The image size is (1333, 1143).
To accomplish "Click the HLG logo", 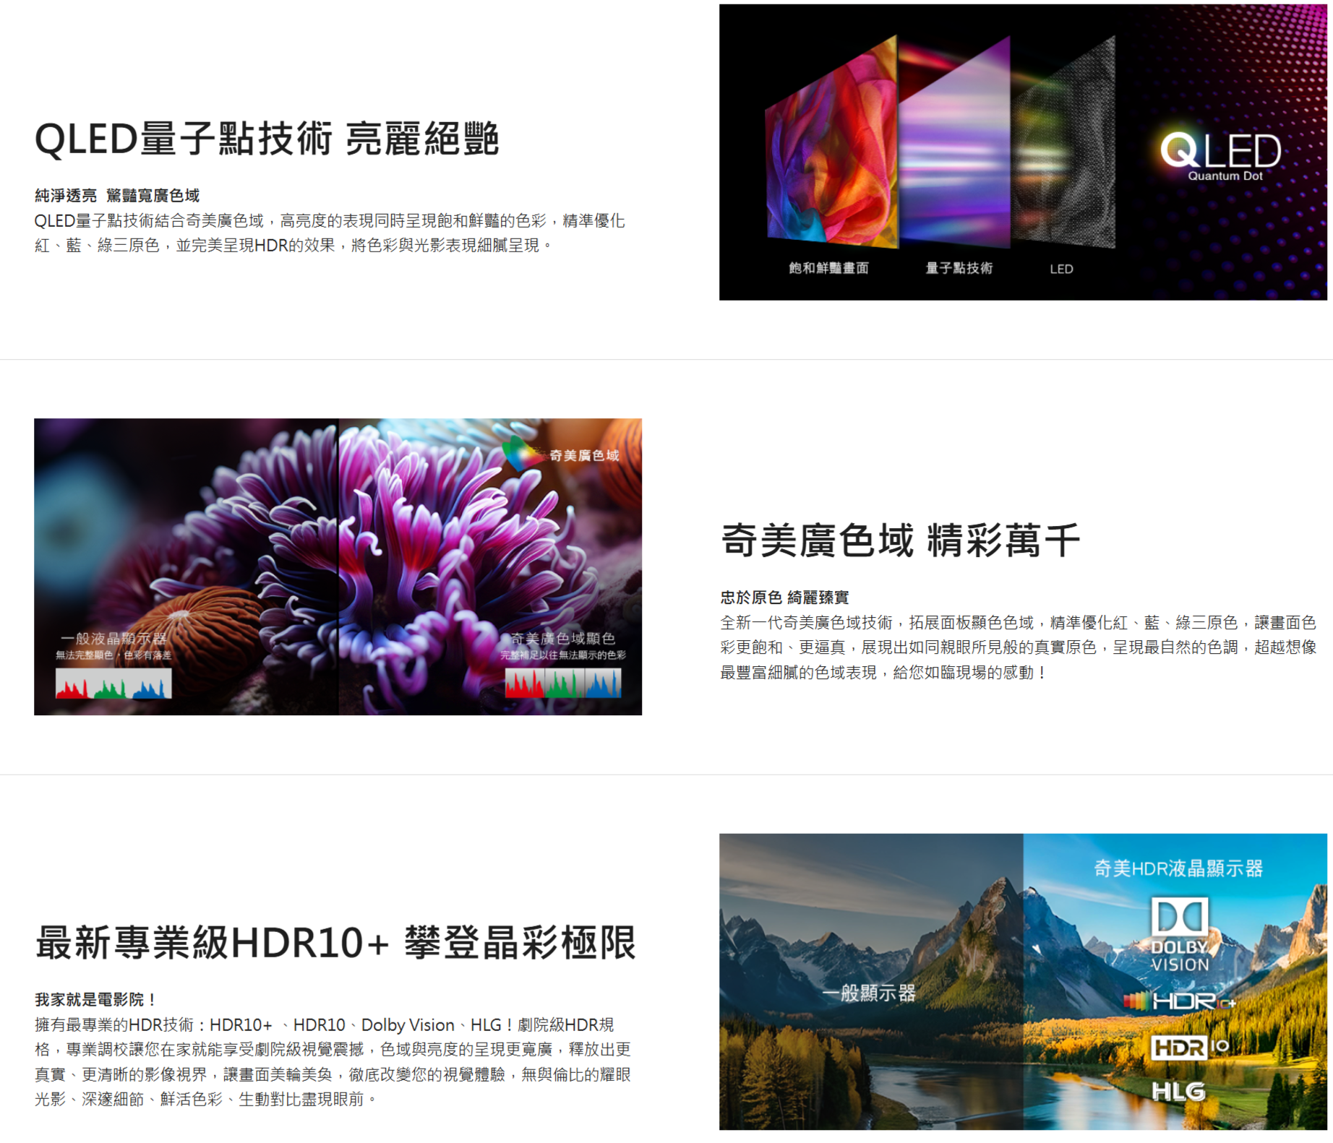I will 1178,1091.
